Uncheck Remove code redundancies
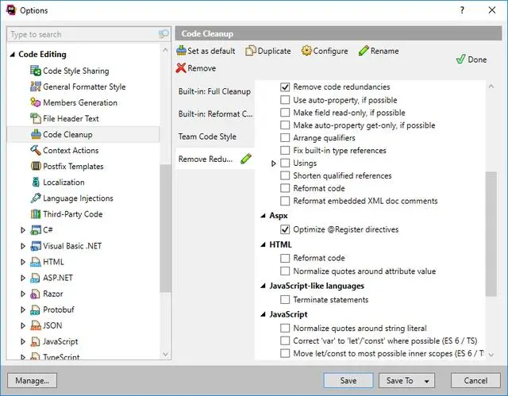Screen dimensions: 508x396 point(285,87)
